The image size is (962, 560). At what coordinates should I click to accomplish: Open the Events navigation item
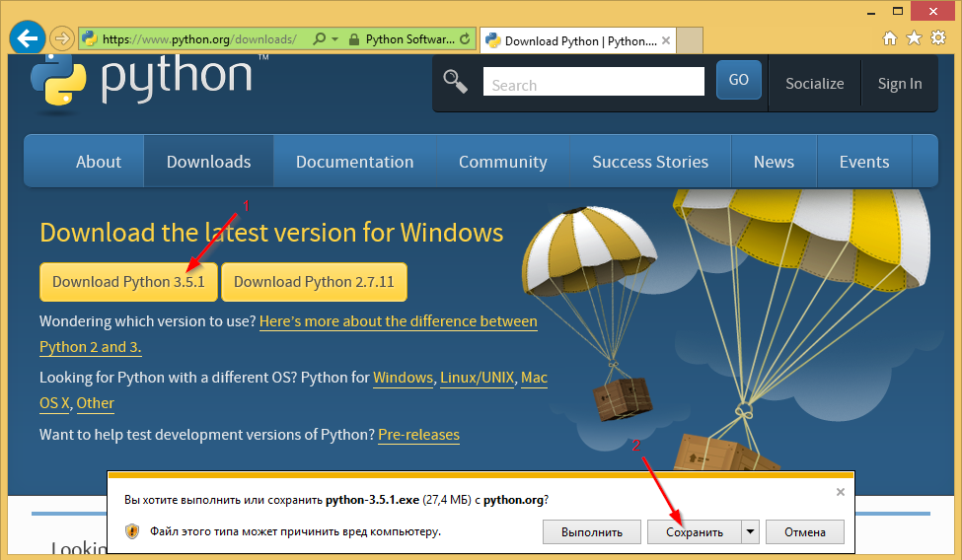click(x=864, y=162)
